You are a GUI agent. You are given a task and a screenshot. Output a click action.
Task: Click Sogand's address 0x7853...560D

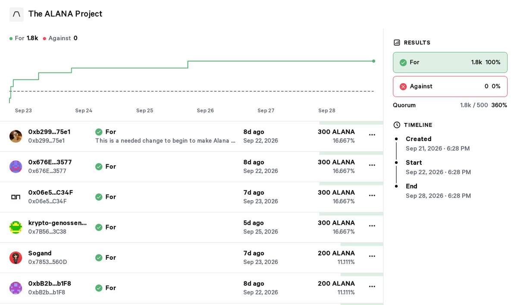coord(47,262)
